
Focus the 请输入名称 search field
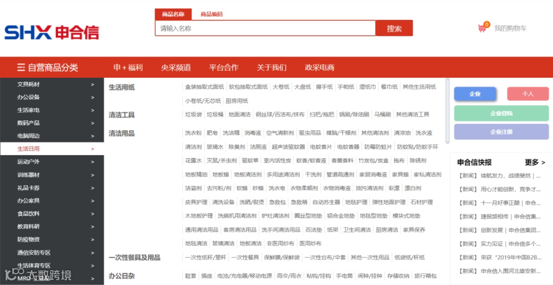[x=265, y=28]
